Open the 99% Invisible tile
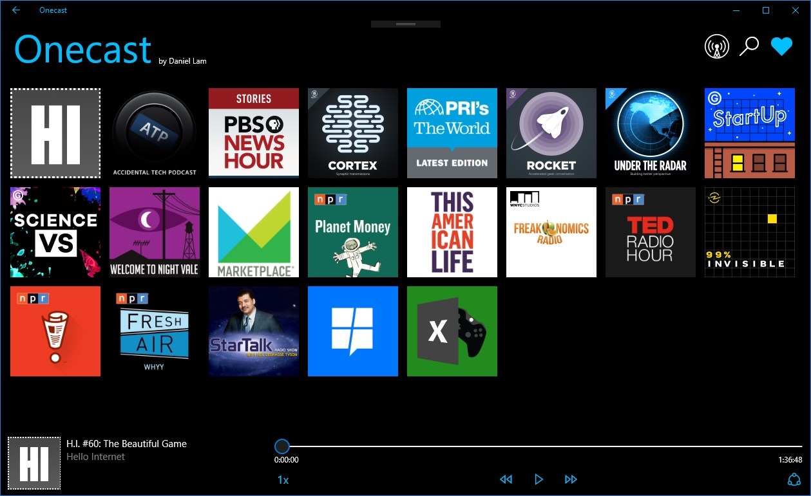This screenshot has height=496, width=811. click(x=750, y=232)
